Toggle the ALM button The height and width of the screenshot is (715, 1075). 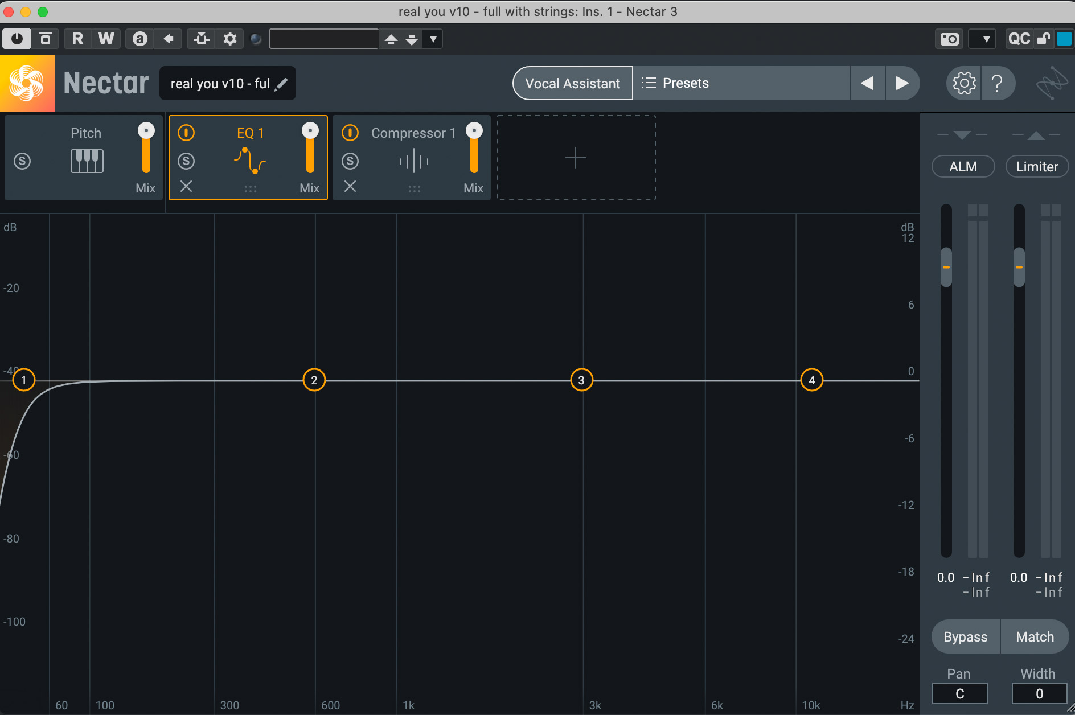pyautogui.click(x=963, y=167)
